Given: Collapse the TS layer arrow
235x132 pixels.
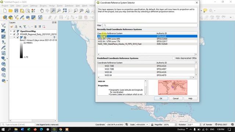Looking at the screenshot, I should click(14, 37).
